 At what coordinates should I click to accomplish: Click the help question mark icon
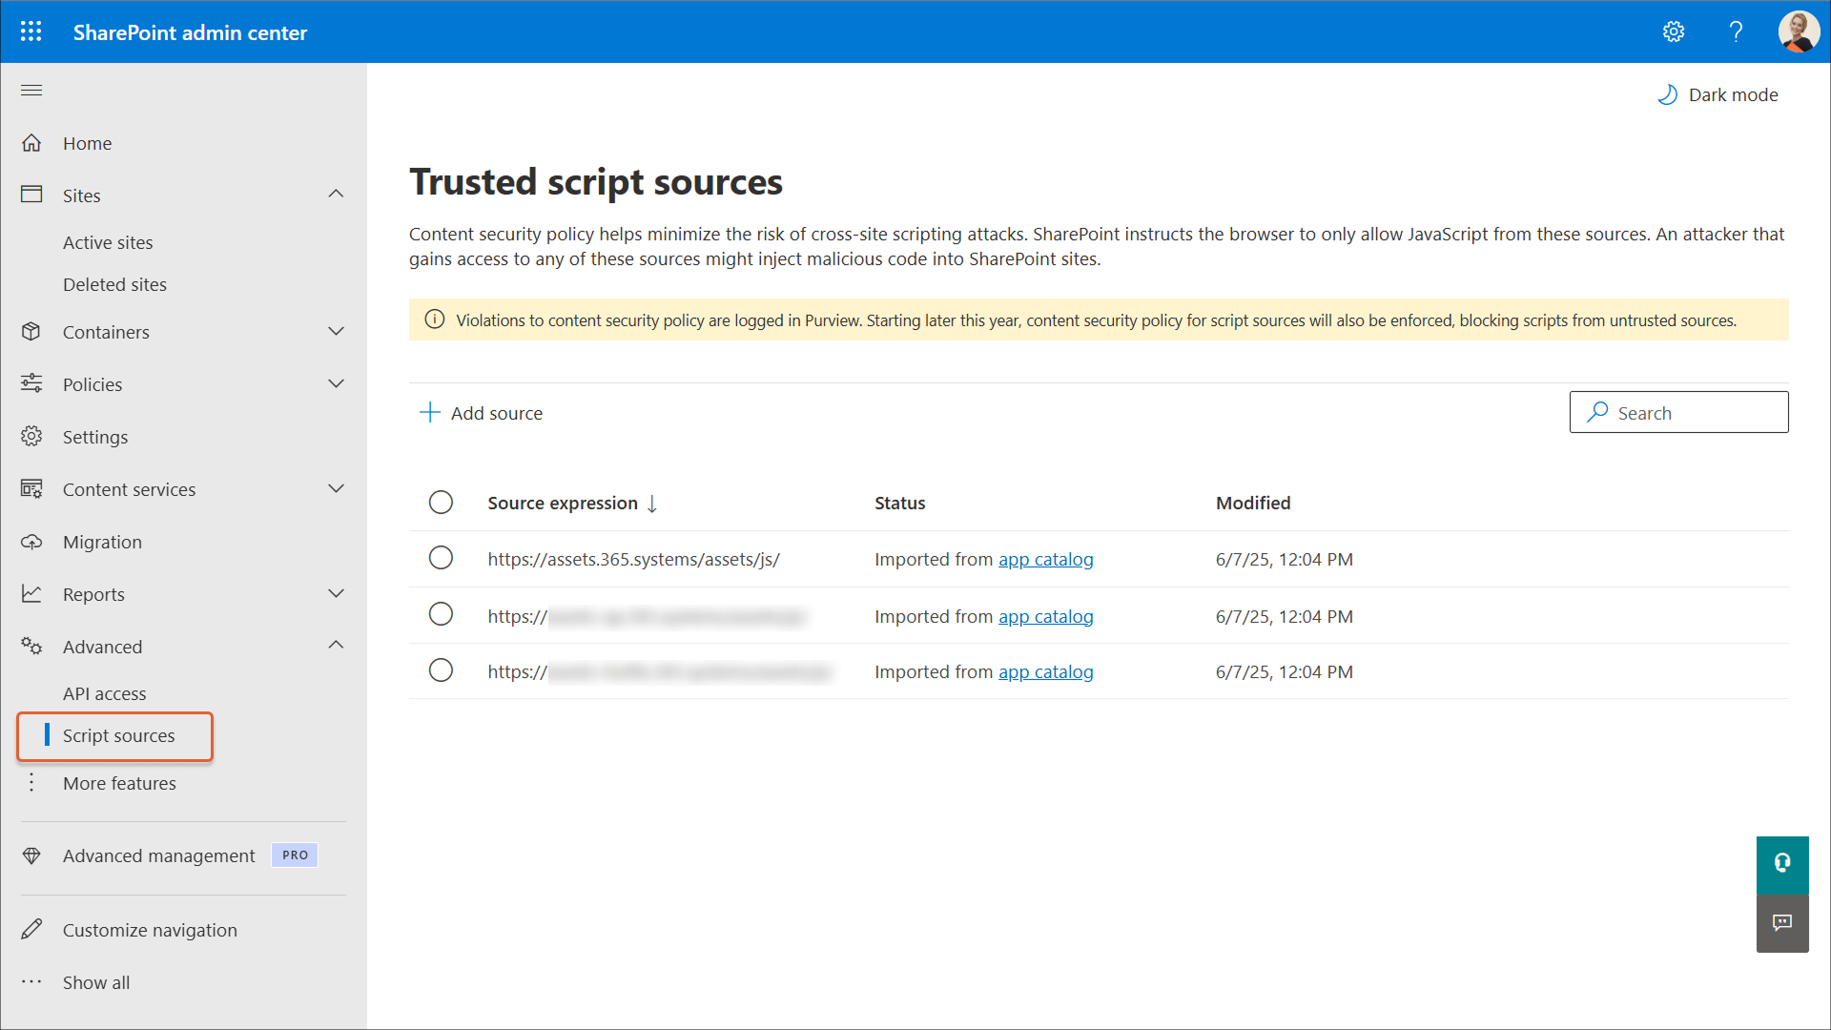pos(1736,31)
